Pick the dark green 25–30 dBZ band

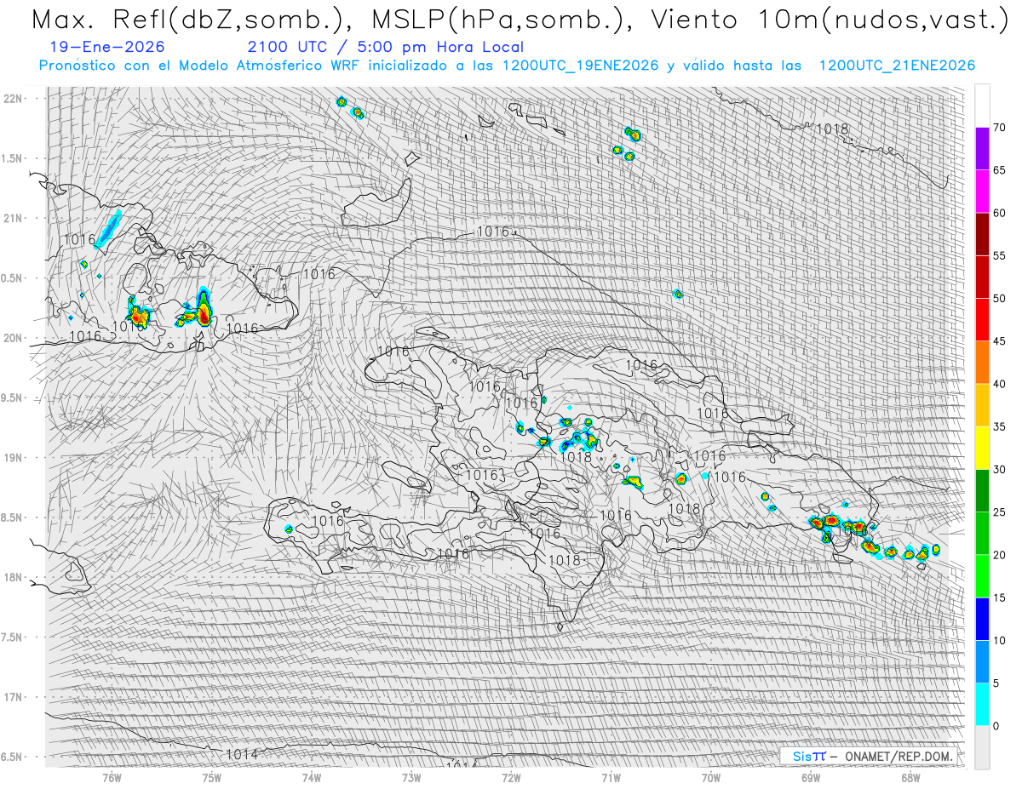point(982,490)
